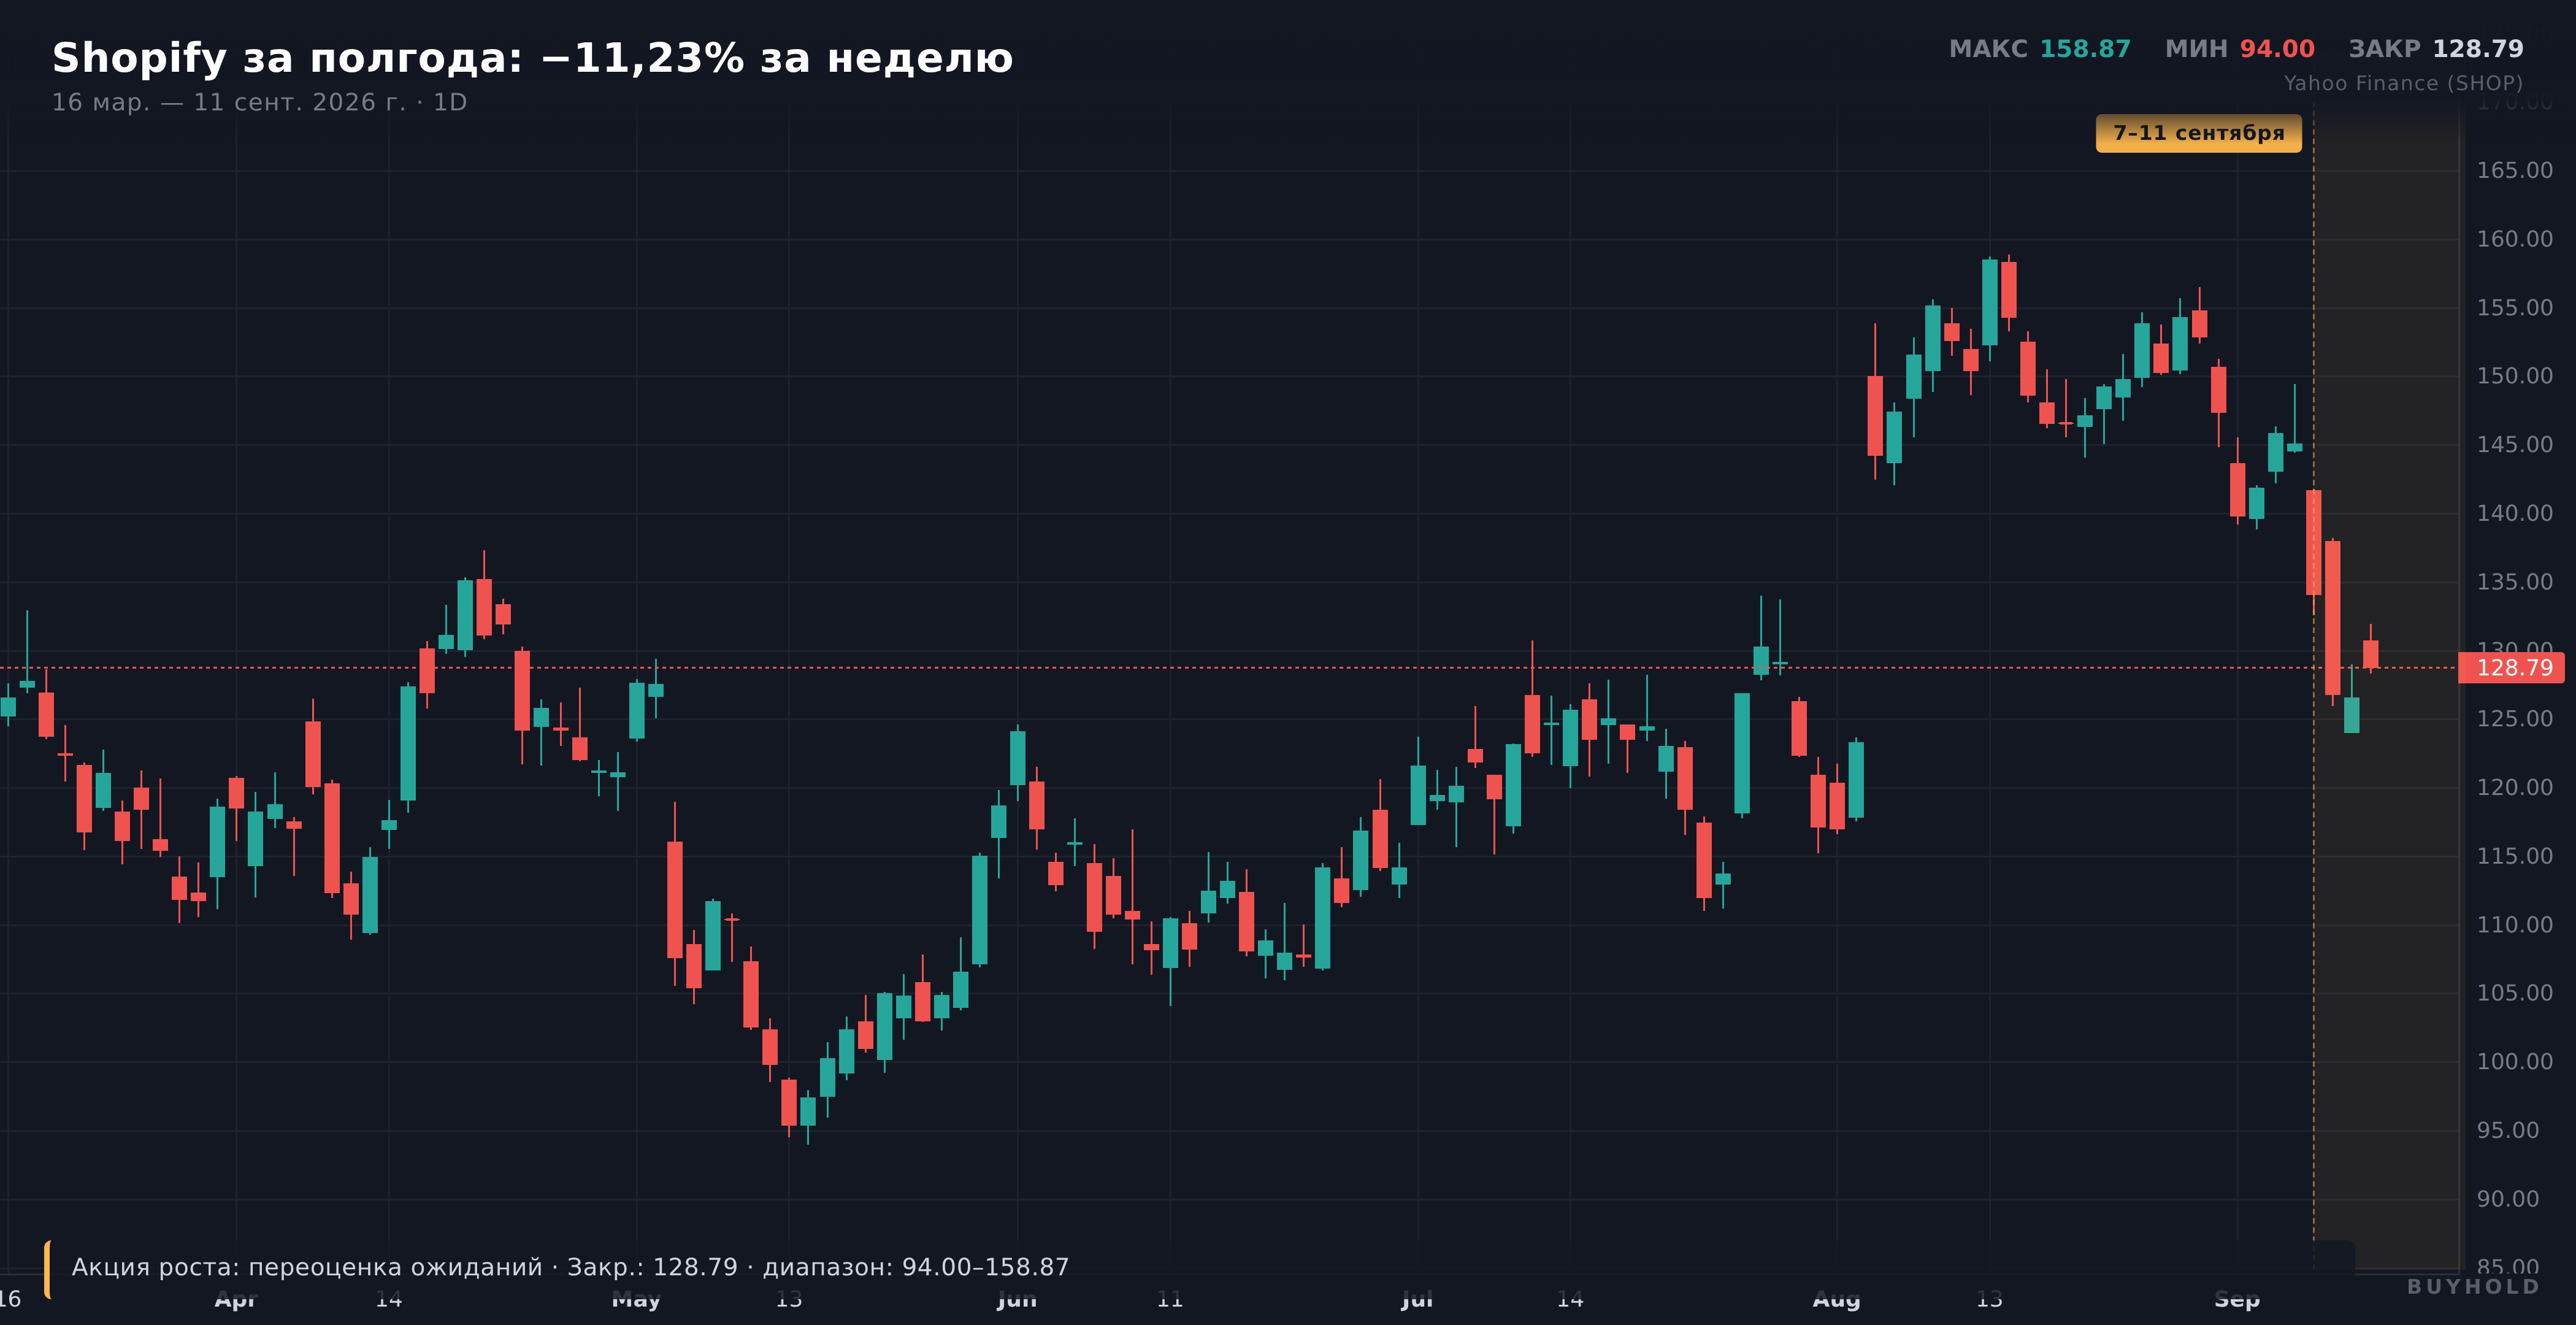2576x1325 pixels.
Task: Click the red 128.79 price tag on the axis
Action: (x=2511, y=668)
